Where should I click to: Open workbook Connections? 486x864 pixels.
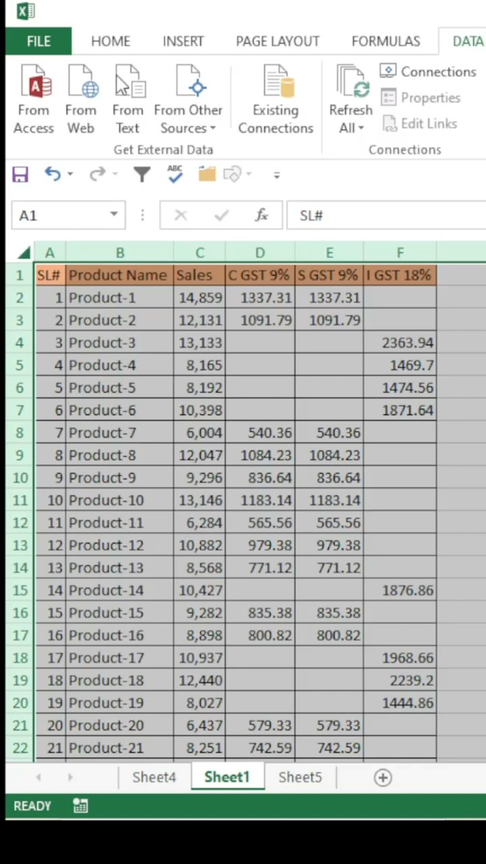pos(428,72)
